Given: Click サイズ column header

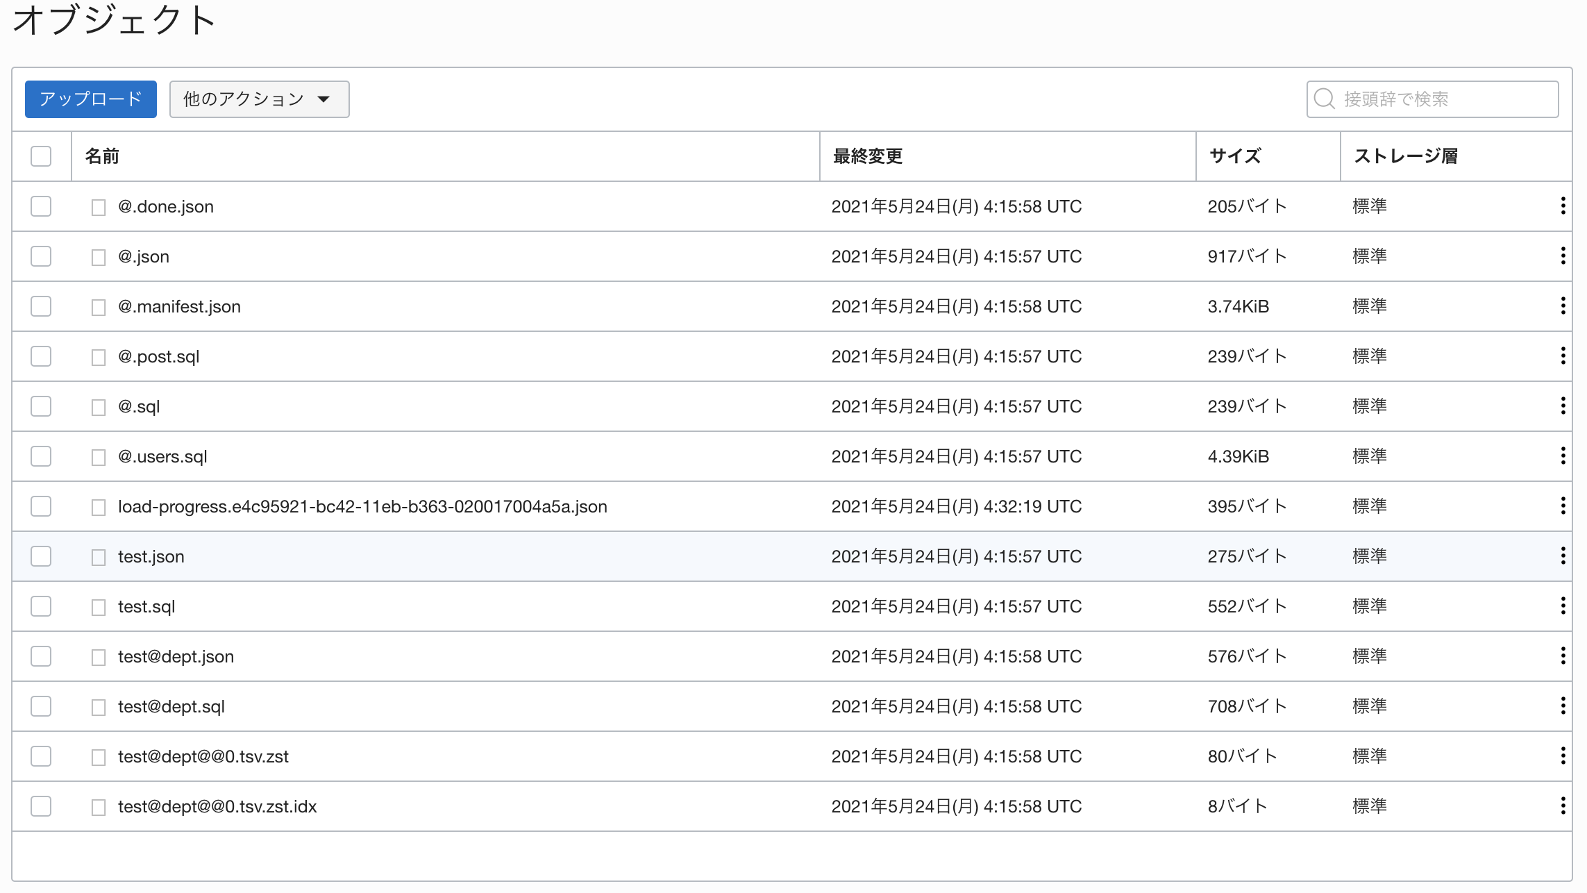Looking at the screenshot, I should tap(1234, 156).
